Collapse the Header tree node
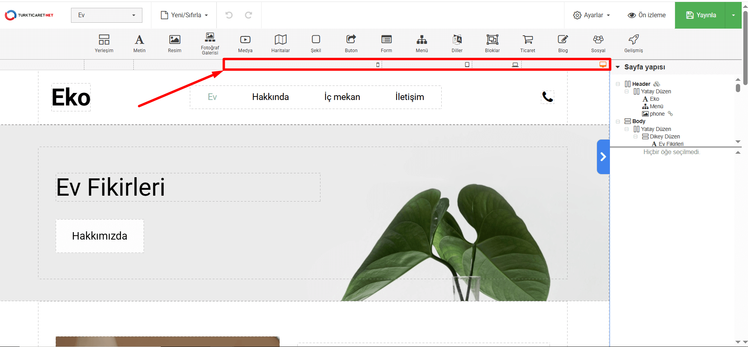Viewport: 748px width, 347px height. [618, 84]
